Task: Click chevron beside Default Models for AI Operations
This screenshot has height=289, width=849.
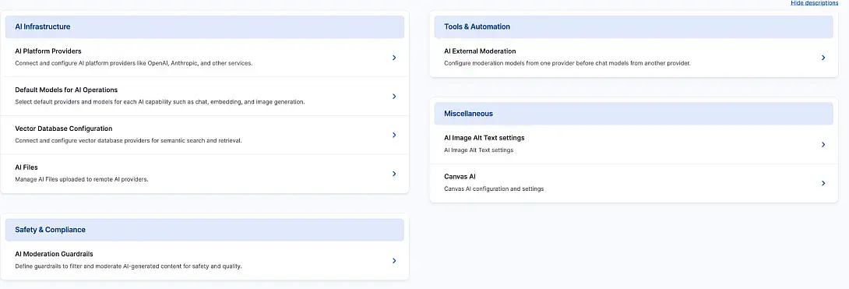Action: pyautogui.click(x=394, y=97)
